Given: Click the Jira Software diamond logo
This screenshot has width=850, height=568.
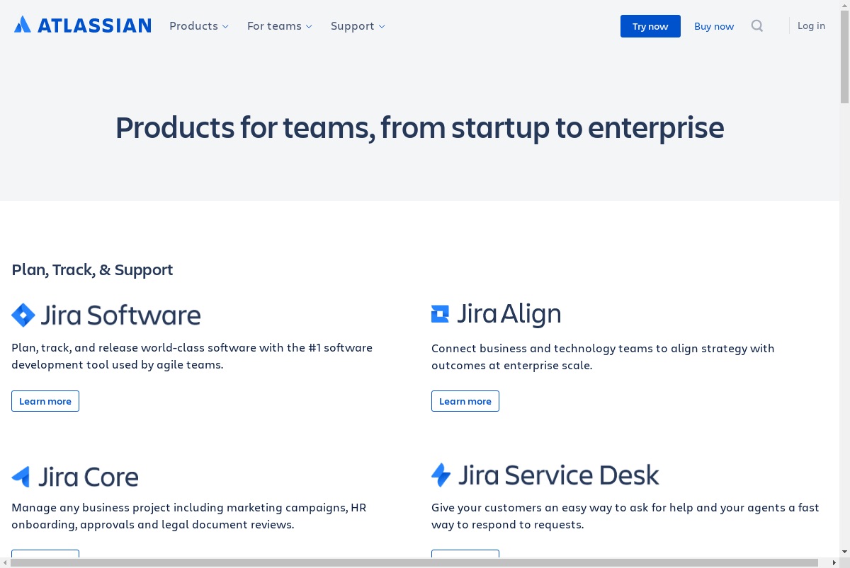Looking at the screenshot, I should tap(23, 315).
